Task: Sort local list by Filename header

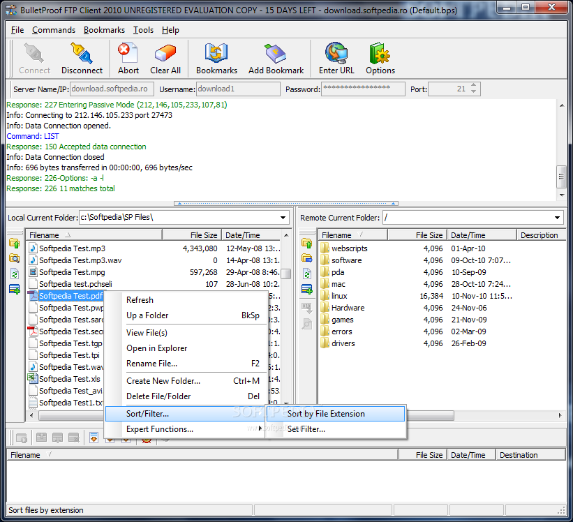Action: [94, 235]
